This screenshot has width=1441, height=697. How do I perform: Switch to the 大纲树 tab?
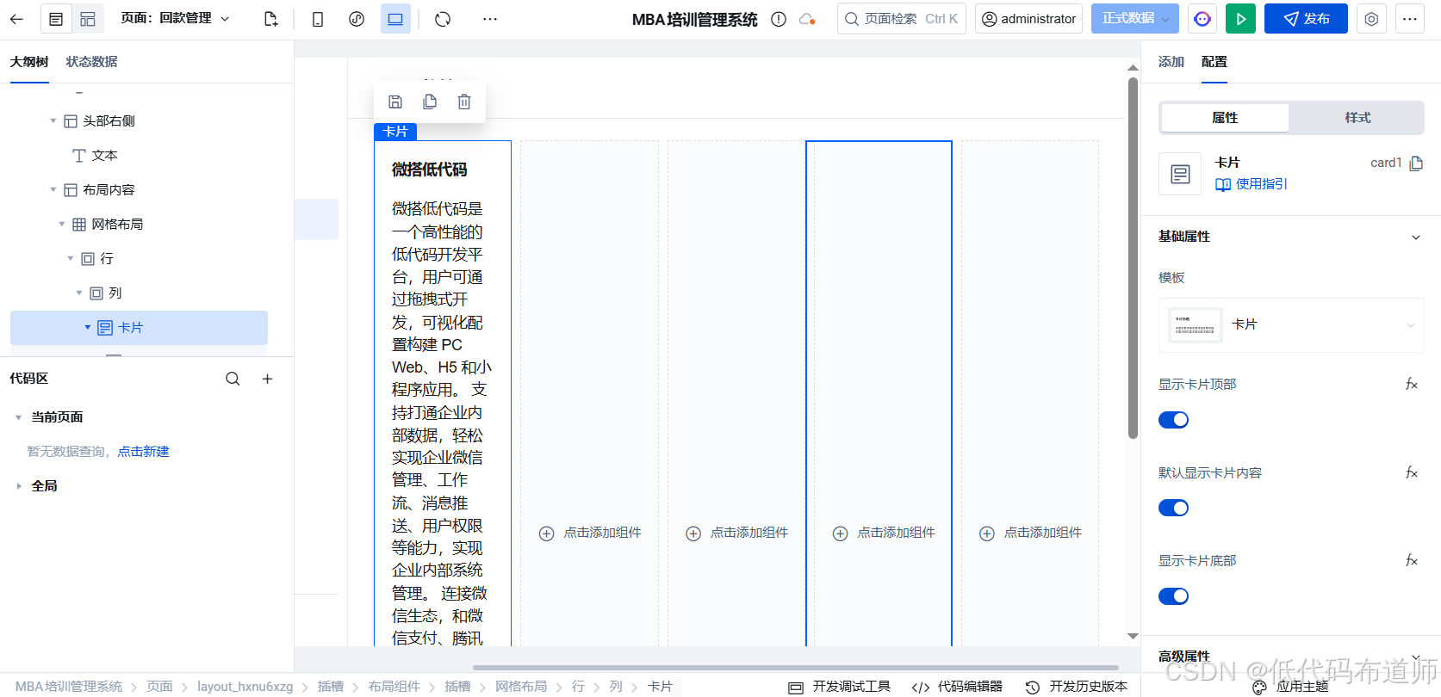pos(29,62)
